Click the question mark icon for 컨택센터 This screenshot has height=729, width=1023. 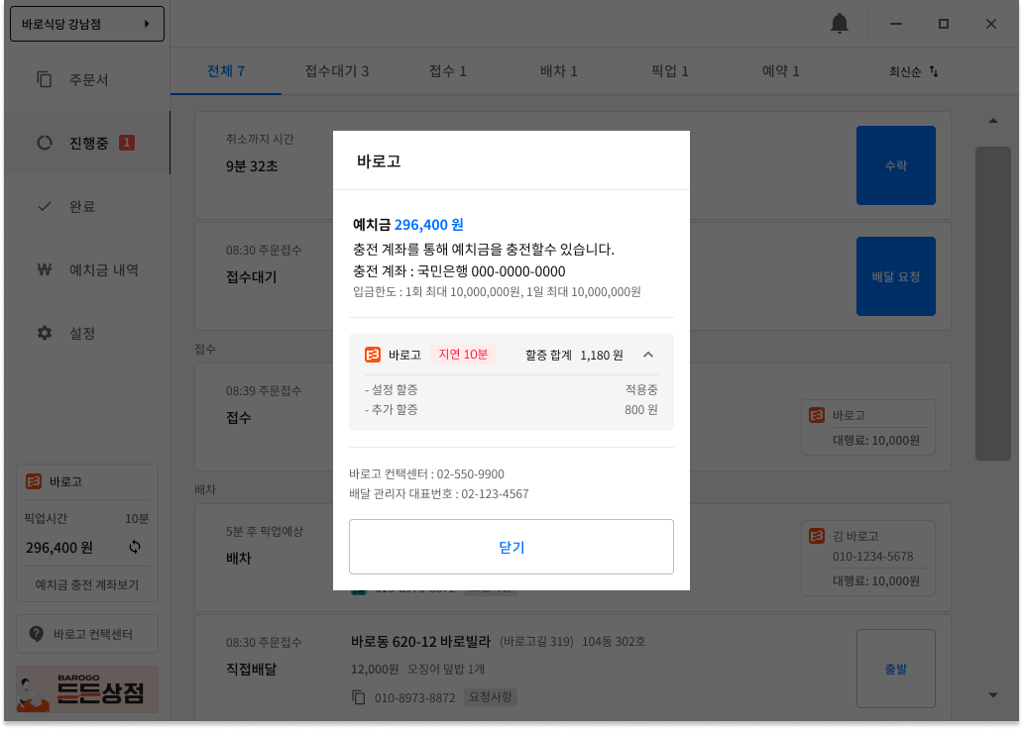[x=37, y=634]
